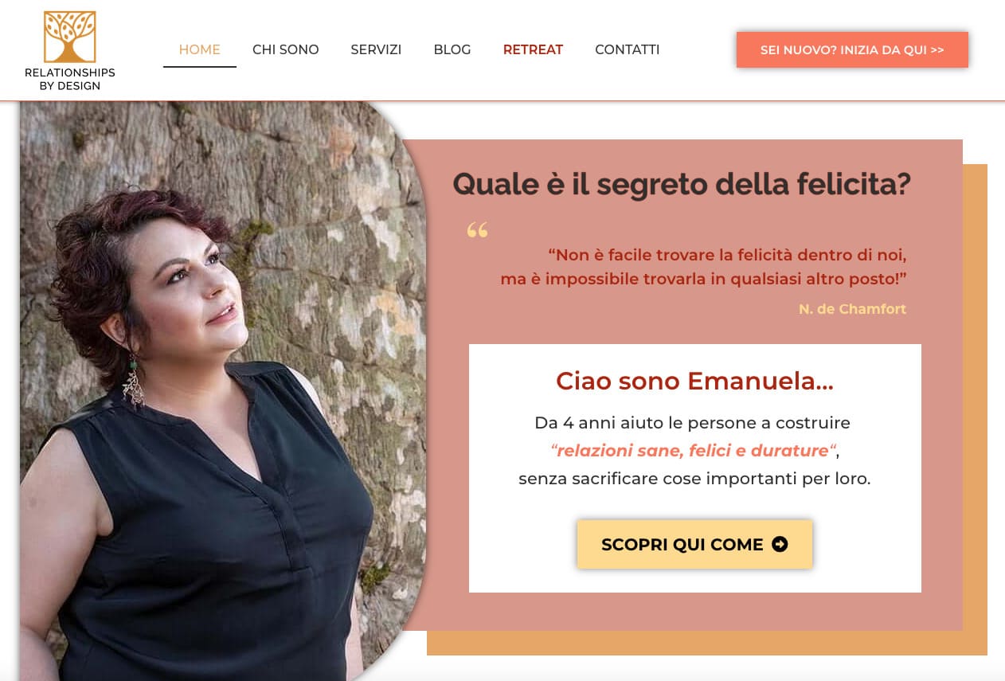This screenshot has height=681, width=1005.
Task: Click the arrow icon in the SCOPRI QUI COME button
Action: point(780,544)
